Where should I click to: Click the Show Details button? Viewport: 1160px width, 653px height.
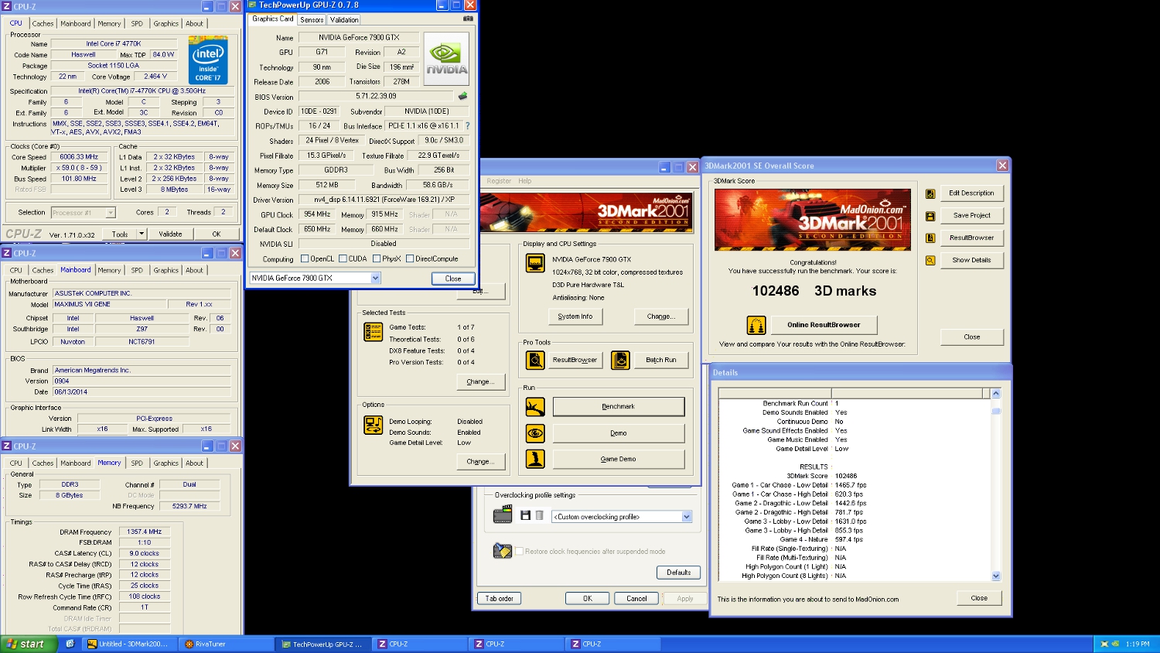(972, 260)
